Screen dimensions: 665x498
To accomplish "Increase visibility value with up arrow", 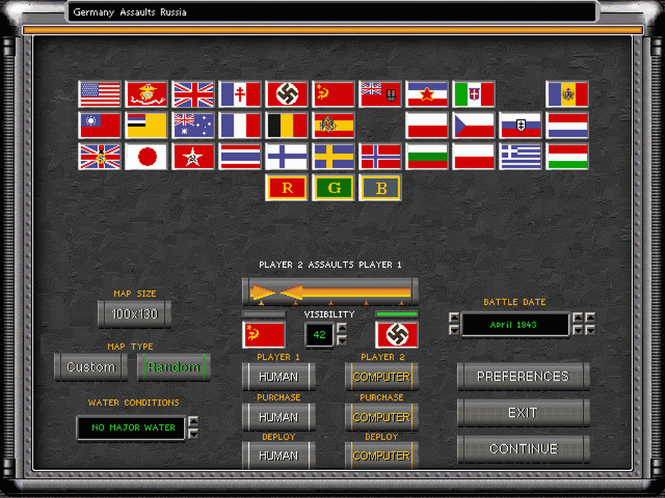I will (342, 329).
